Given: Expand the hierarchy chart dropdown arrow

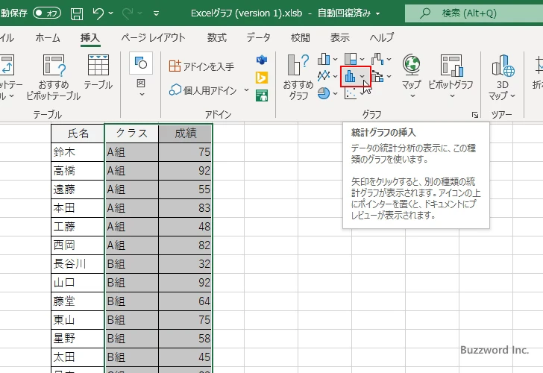Looking at the screenshot, I should coord(362,59).
